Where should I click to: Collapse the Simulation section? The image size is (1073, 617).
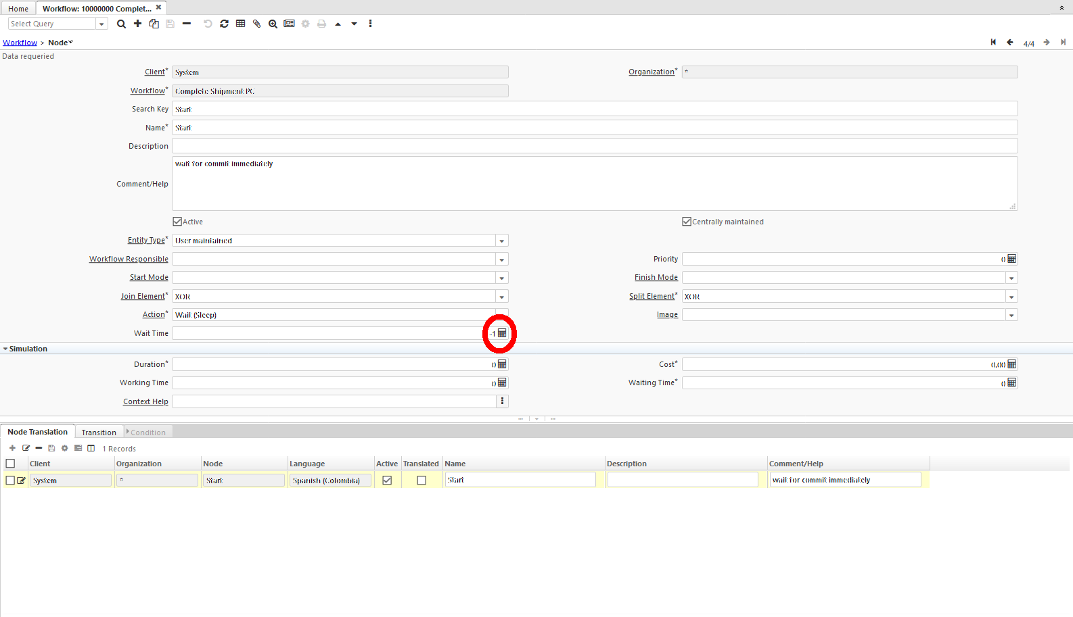pyautogui.click(x=5, y=349)
